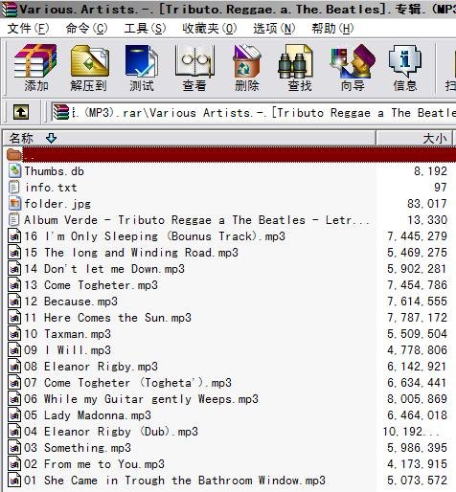456x492 pixels.
Task: Select the parent folder '..' icon
Action: 14,155
